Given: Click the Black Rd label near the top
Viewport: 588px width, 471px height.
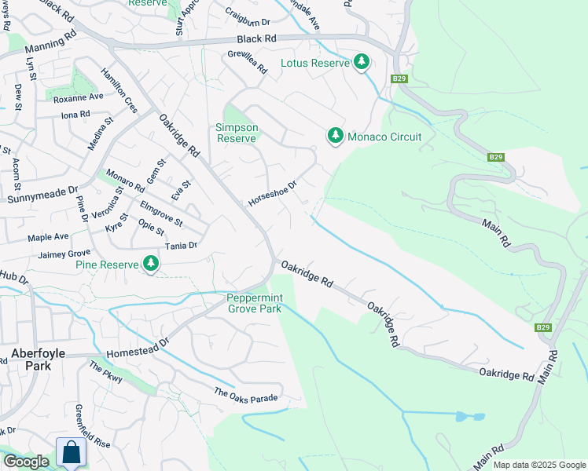Looking at the screenshot, I should point(256,38).
